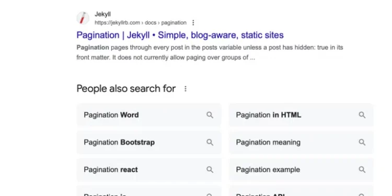392x196 pixels.
Task: Click magnifier icon on Pagination example
Action: coord(362,169)
